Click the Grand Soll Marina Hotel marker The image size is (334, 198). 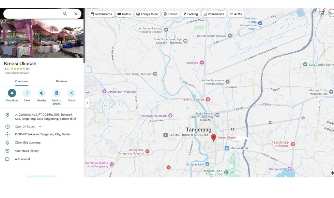tap(112, 165)
